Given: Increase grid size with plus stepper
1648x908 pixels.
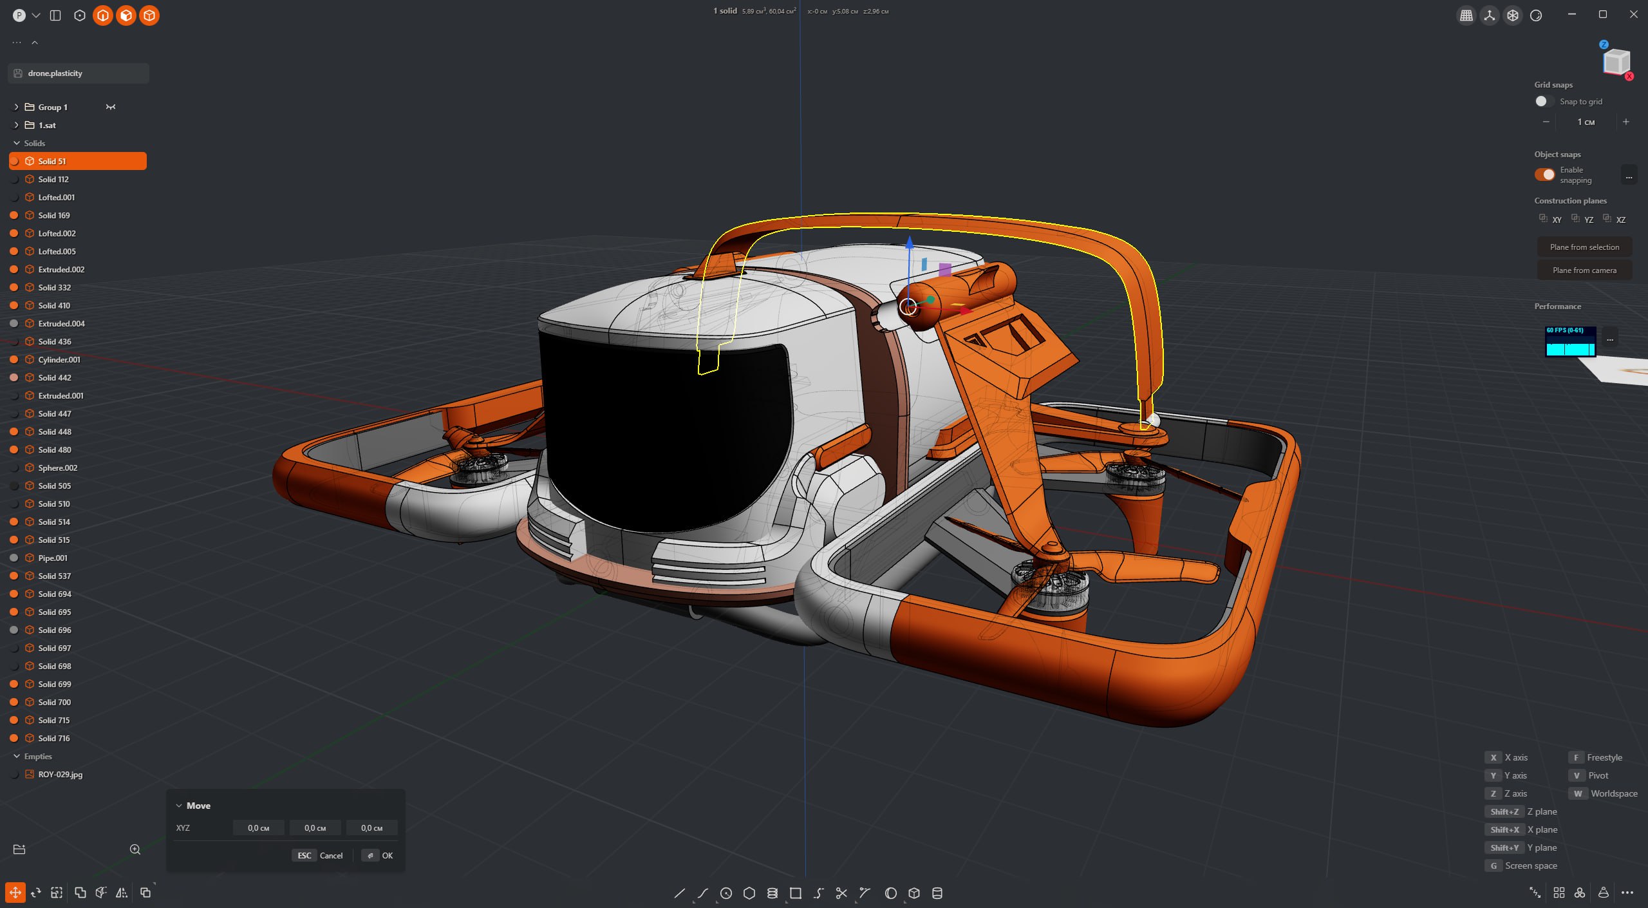Looking at the screenshot, I should 1626,122.
